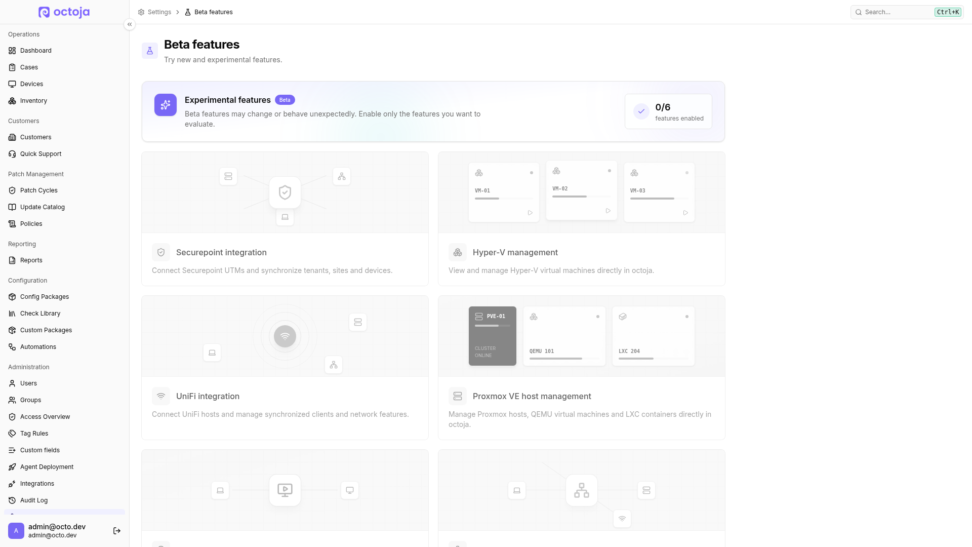972x547 pixels.
Task: Click the Policies scroll icon
Action: [12, 224]
